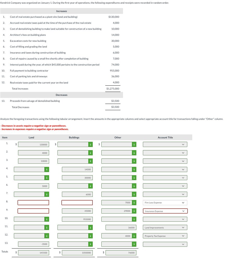Click Buildings field containing 955000
The height and width of the screenshot is (259, 233).
[x=77, y=219]
